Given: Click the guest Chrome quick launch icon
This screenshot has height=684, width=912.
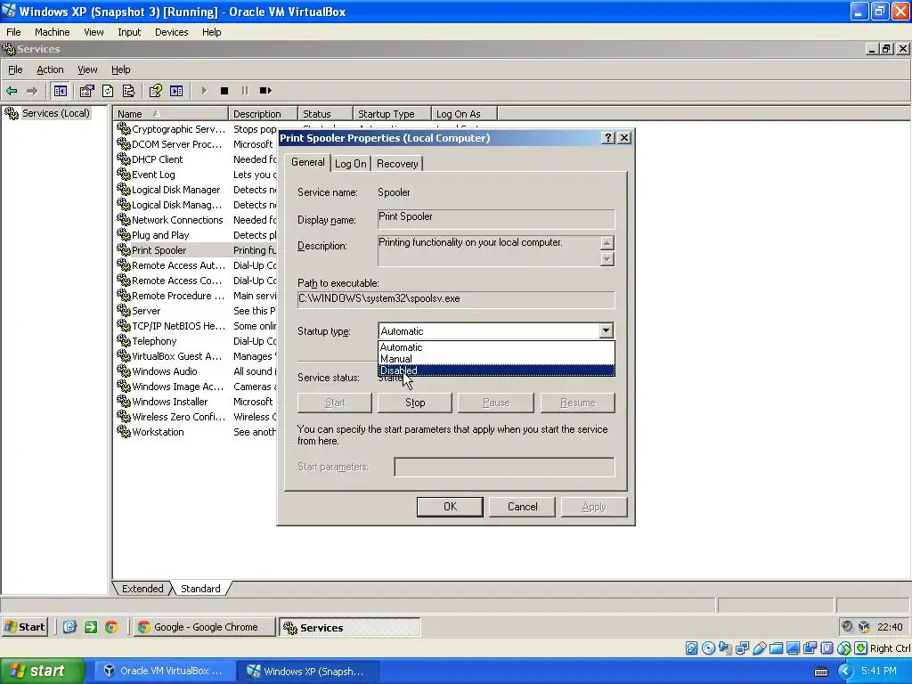Looking at the screenshot, I should [x=111, y=627].
